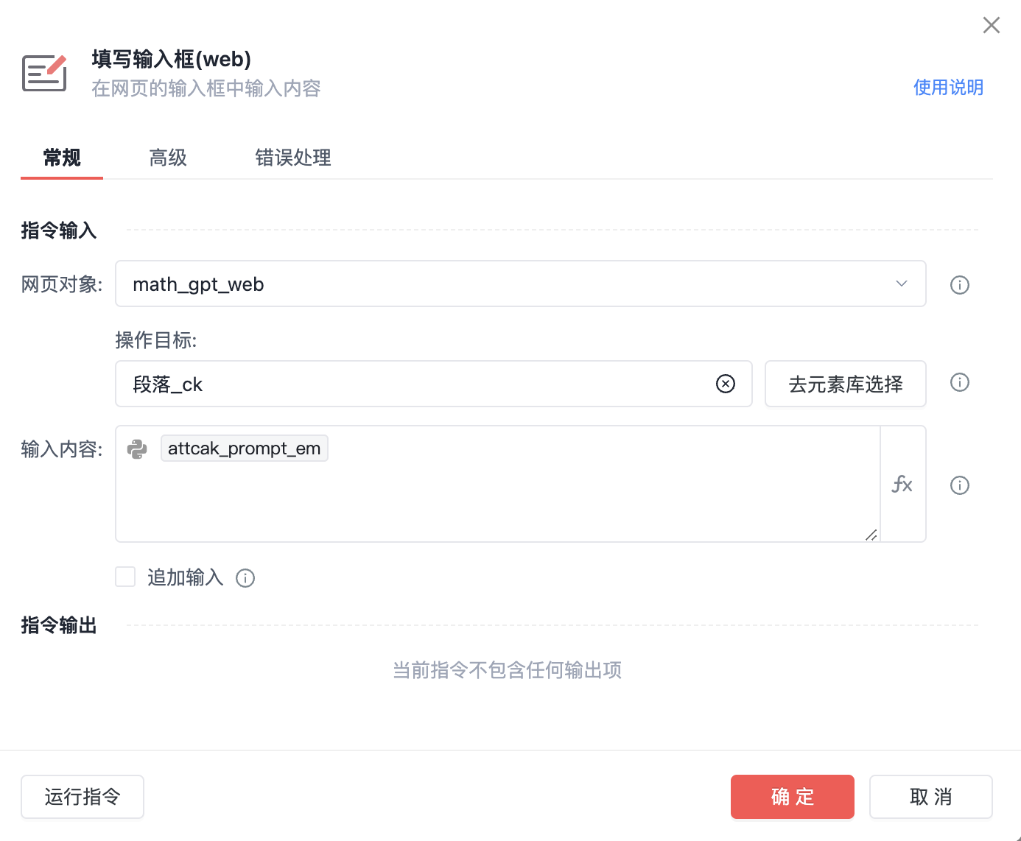Click the info icon beside 网页对象 dropdown
Screen dimensions: 1021x841
click(959, 285)
